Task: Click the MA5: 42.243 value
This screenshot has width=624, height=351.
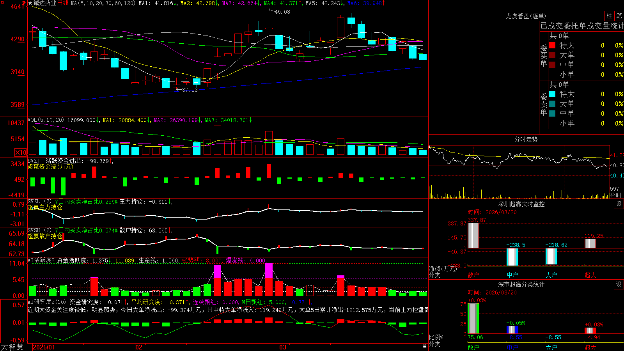Action: 324,3
